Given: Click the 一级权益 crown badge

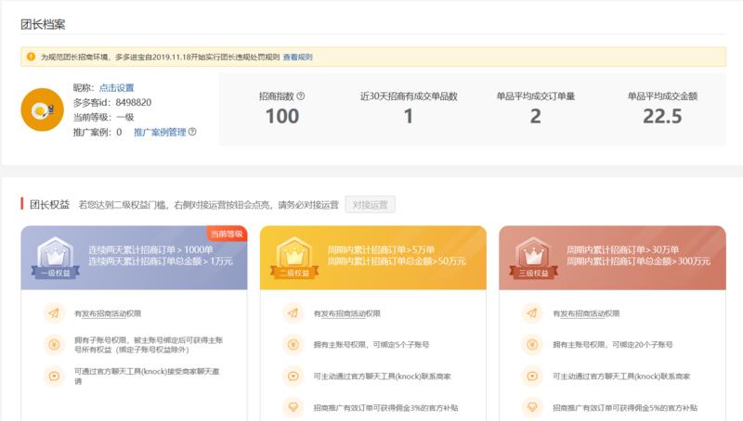Looking at the screenshot, I should pos(56,259).
